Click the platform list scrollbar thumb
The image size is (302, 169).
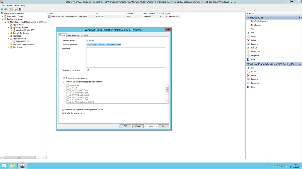click(x=167, y=90)
